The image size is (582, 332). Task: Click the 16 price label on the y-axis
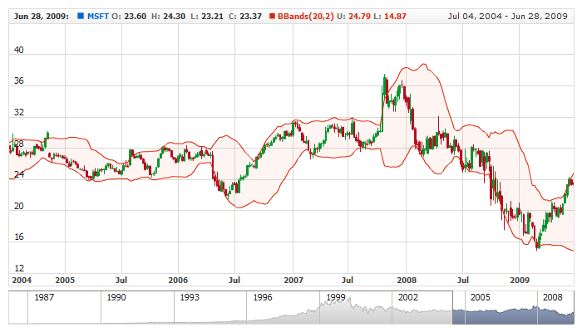[18, 237]
